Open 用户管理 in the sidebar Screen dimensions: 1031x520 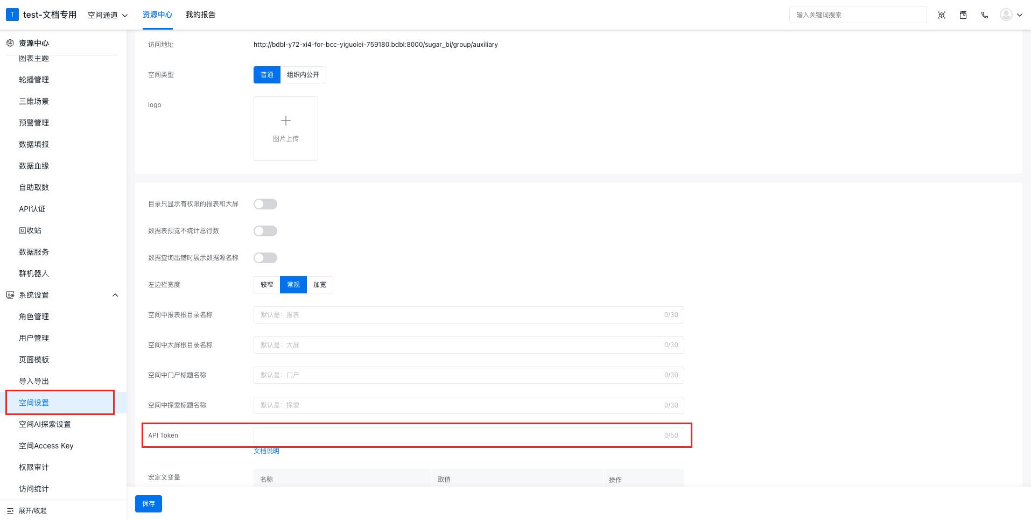(x=34, y=338)
